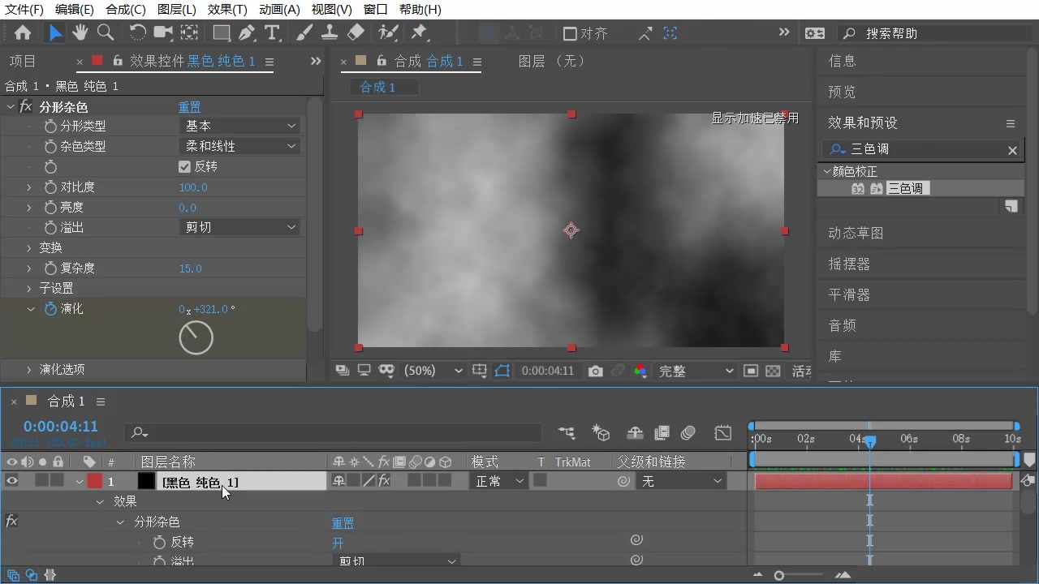
Task: Select the 三色调 effect in results
Action: [905, 188]
